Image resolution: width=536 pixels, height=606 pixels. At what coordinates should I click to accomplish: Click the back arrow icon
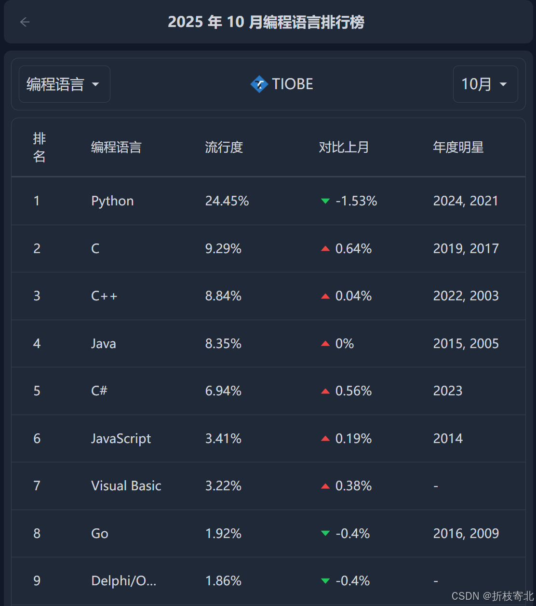click(x=25, y=22)
